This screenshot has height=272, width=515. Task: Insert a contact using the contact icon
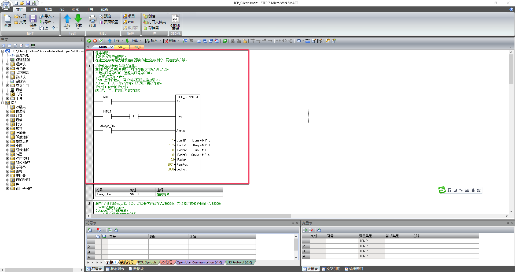click(278, 41)
